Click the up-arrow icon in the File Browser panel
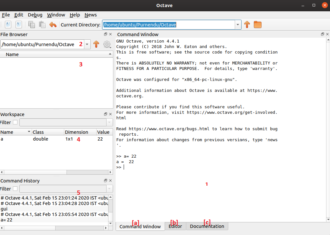The height and width of the screenshot is (235, 330). pyautogui.click(x=96, y=44)
